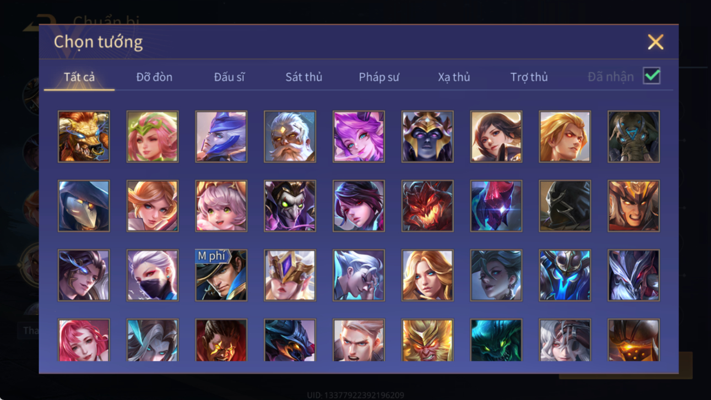
Task: Select the golden monkey king portrait
Action: pos(427,340)
